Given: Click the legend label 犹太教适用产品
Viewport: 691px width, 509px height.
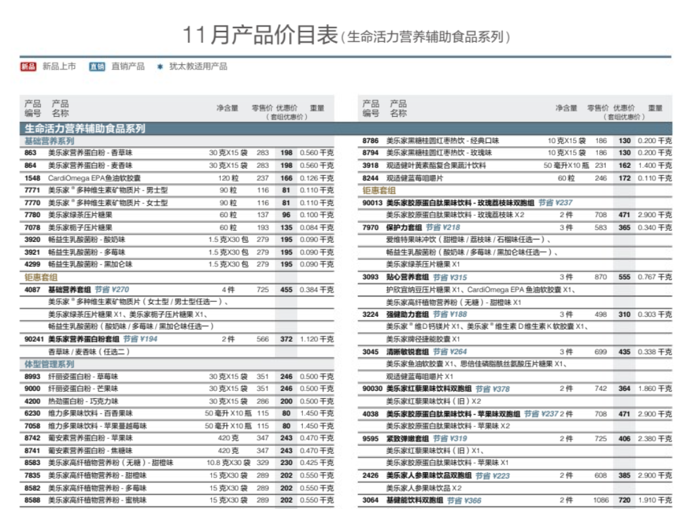Looking at the screenshot, I should pos(198,67).
